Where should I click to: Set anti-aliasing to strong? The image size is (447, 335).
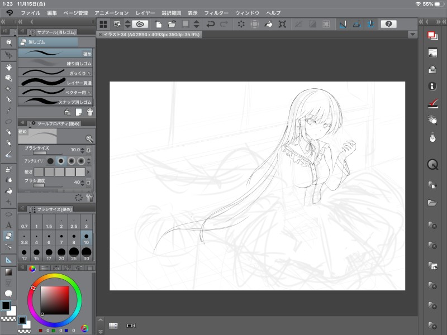pyautogui.click(x=81, y=161)
